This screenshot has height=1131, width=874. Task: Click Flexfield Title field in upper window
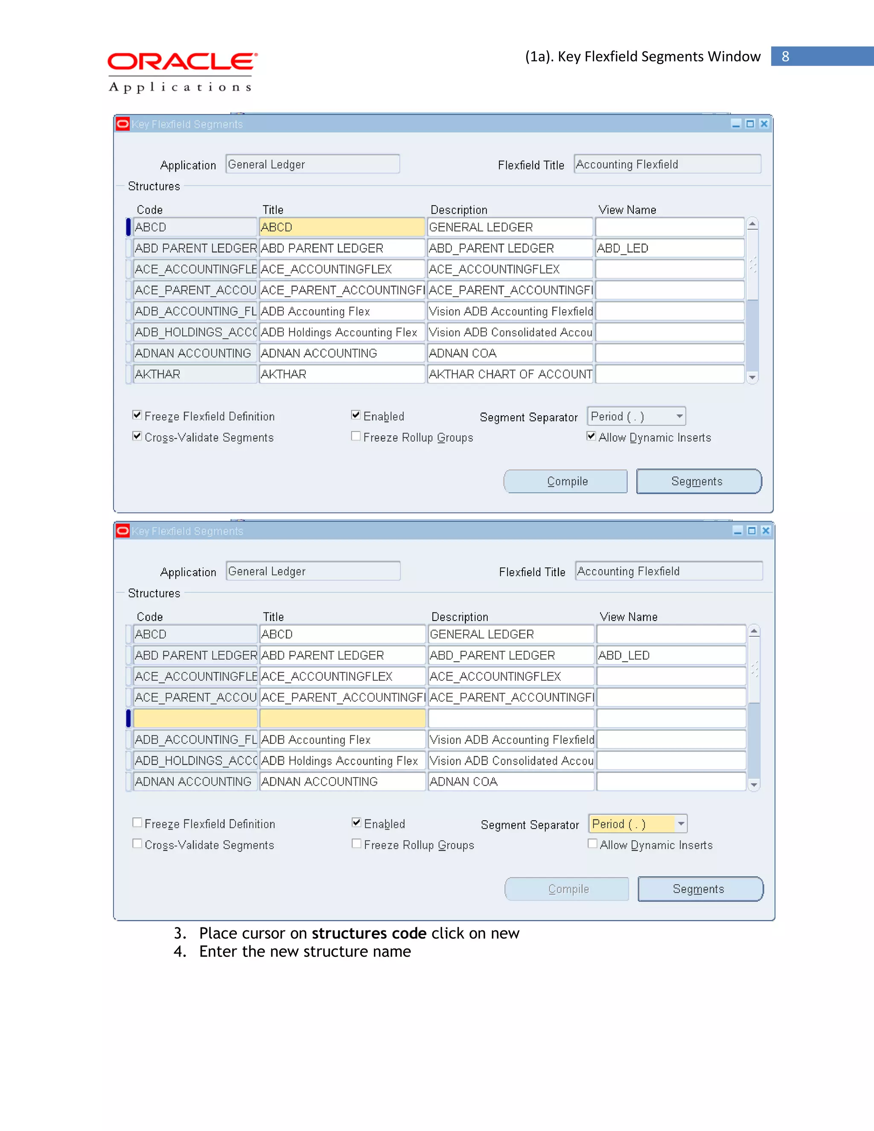pos(667,164)
